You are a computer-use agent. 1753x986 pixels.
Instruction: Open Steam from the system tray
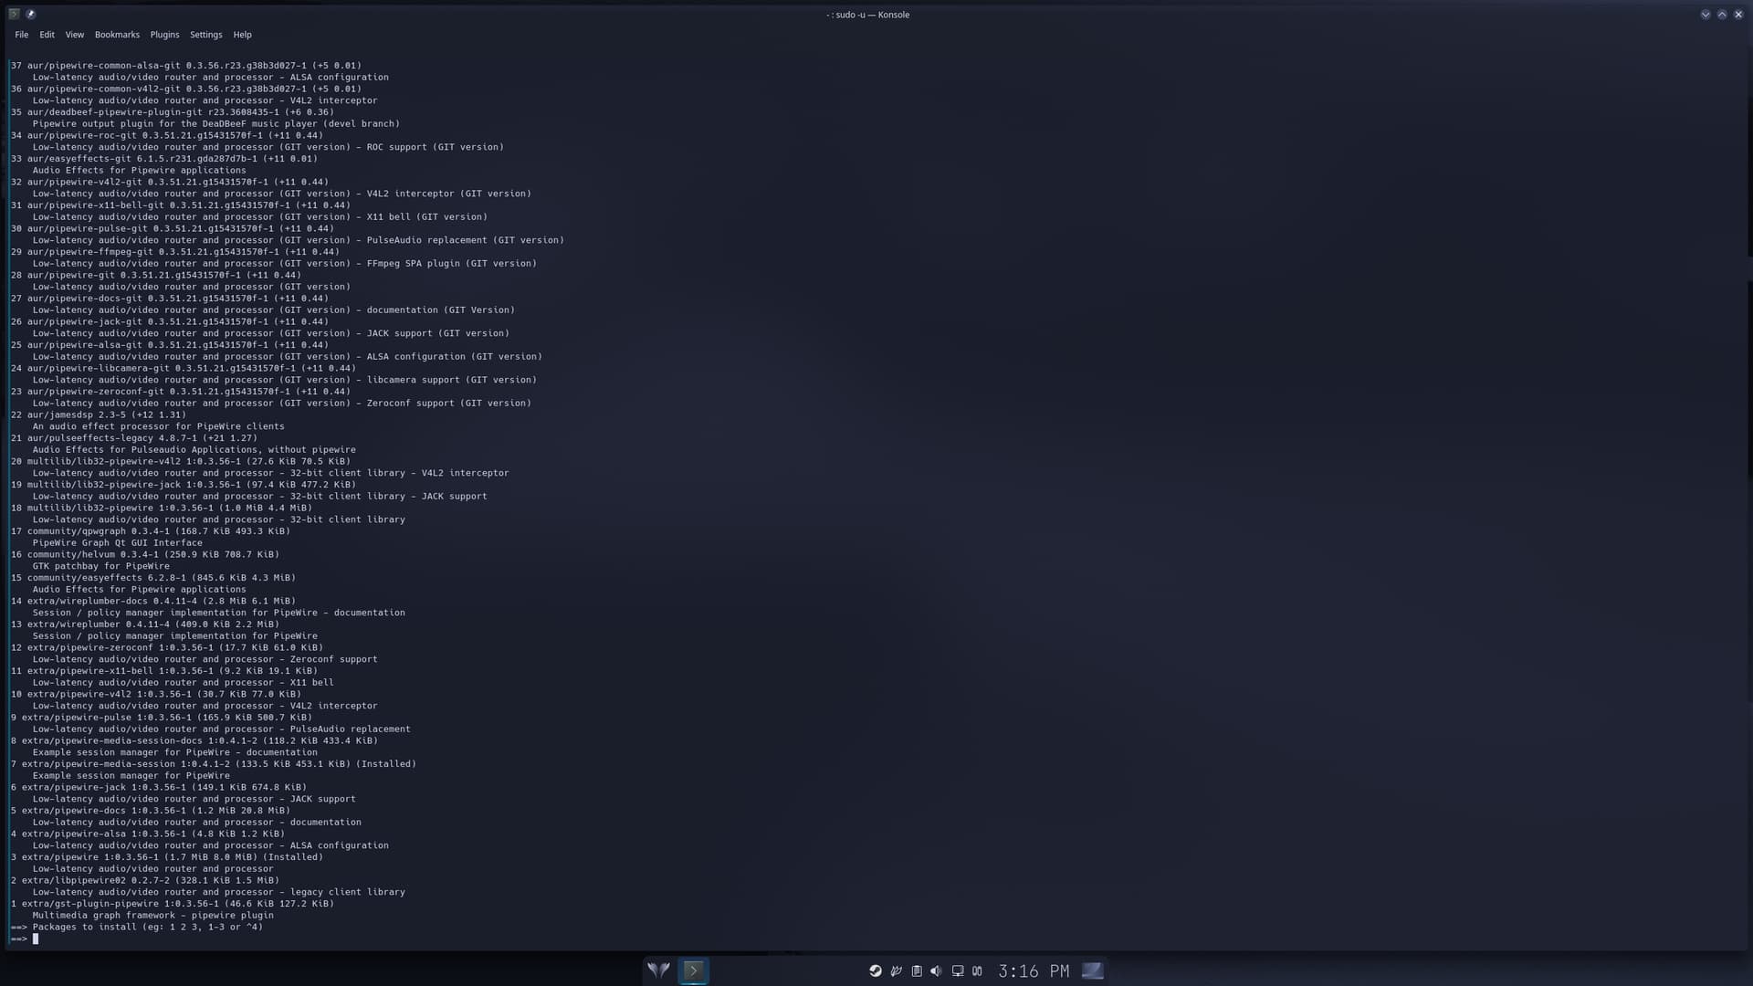(876, 970)
